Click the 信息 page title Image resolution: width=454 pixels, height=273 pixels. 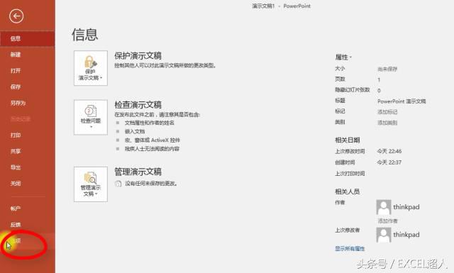(x=85, y=35)
